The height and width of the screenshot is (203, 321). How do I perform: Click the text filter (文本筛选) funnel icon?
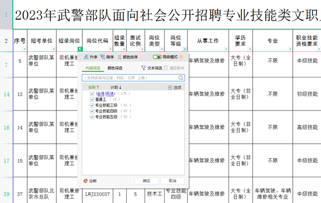143,68
